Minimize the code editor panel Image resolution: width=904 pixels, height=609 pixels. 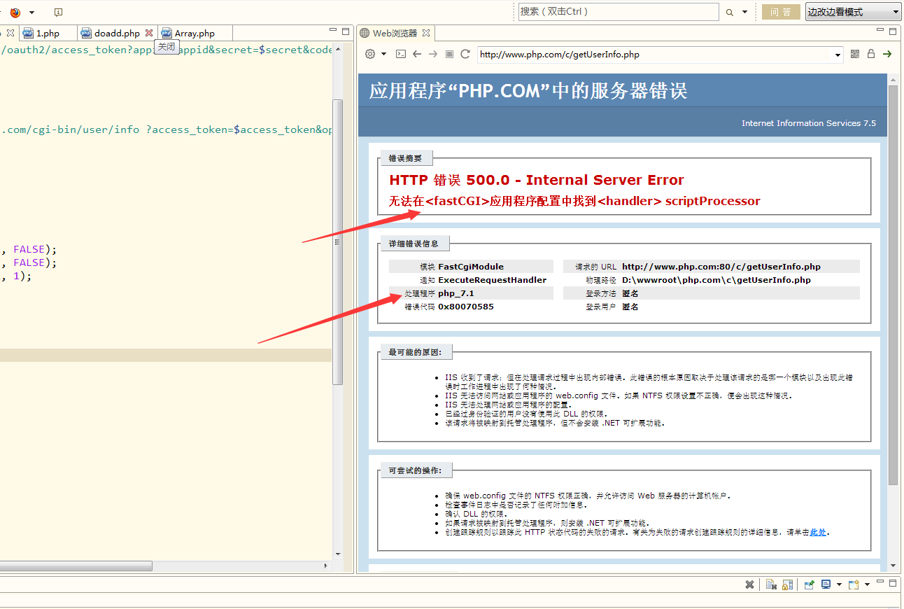(333, 31)
